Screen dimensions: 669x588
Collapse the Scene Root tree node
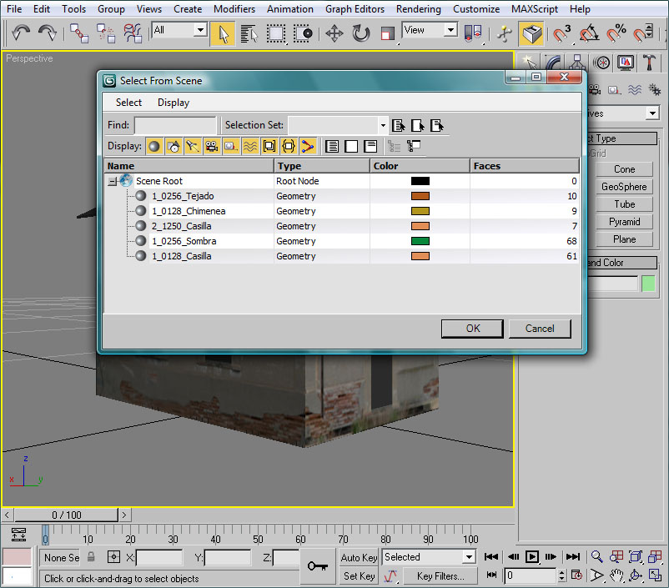pyautogui.click(x=112, y=181)
